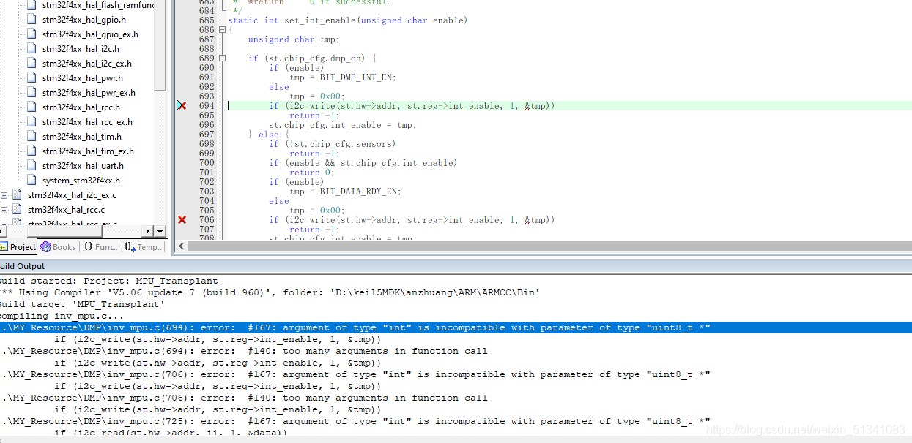Click the Build Output panel title
The width and height of the screenshot is (912, 443).
pos(21,266)
